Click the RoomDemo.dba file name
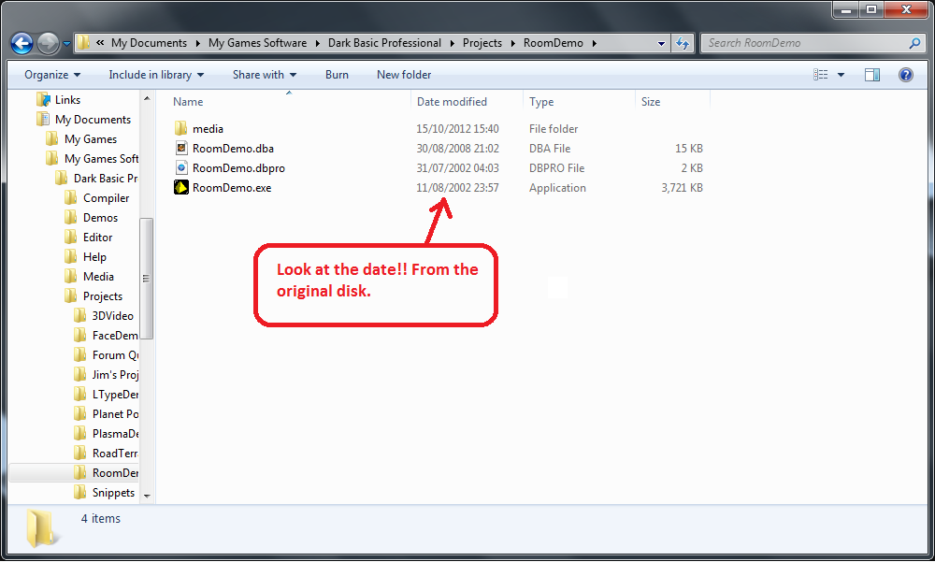Image resolution: width=935 pixels, height=562 pixels. pyautogui.click(x=233, y=149)
